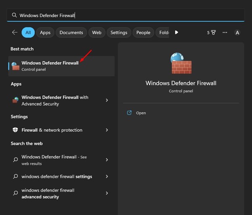252x215 pixels.
Task: Click the Open external-link icon
Action: [129, 113]
